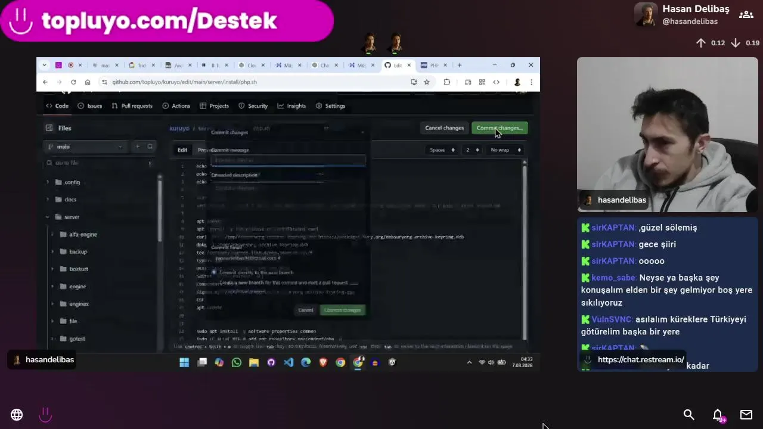Go back in the browser
This screenshot has width=763, height=429.
(45, 82)
